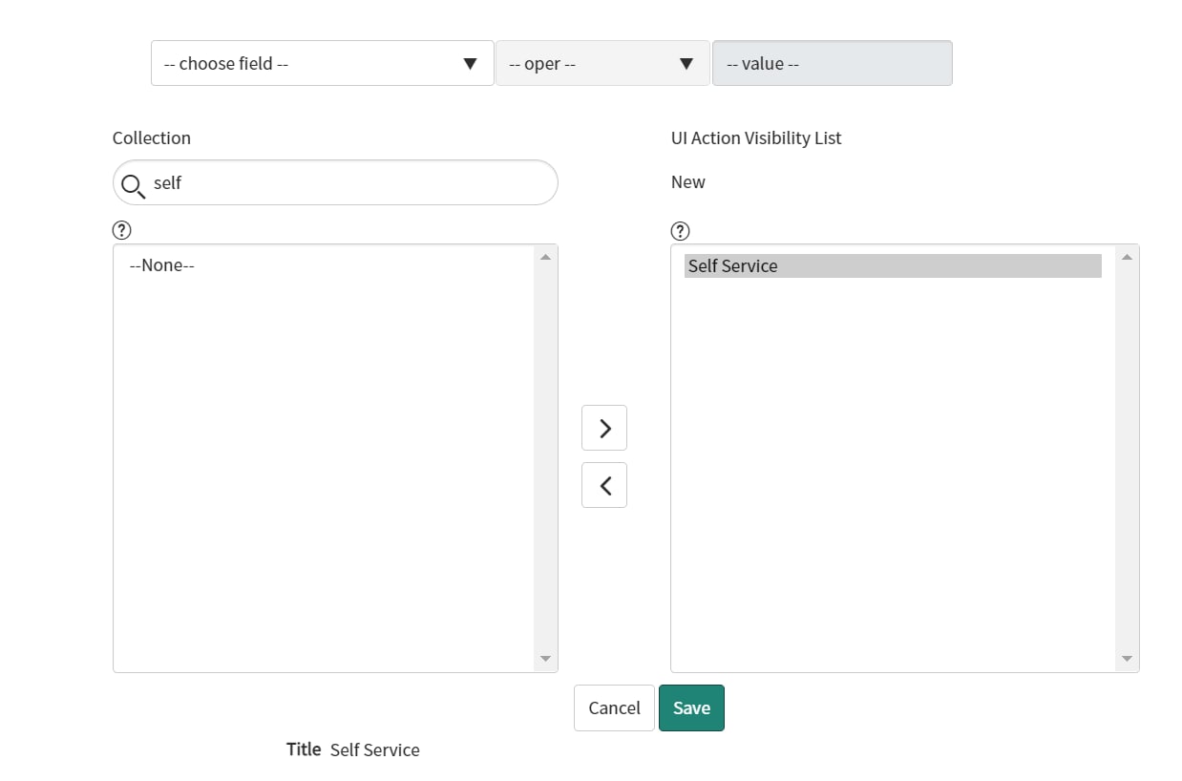Select the --None-- option in Collection list
Screen dimensions: 1182x781
click(160, 264)
